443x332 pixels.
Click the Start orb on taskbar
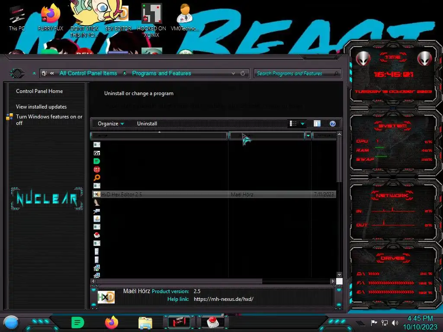[x=11, y=323]
